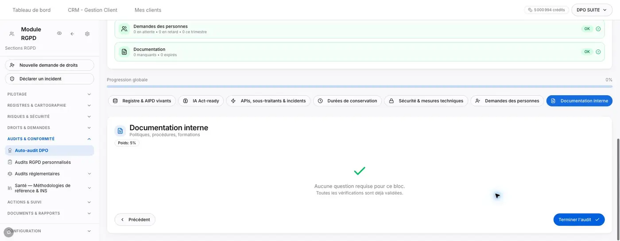The height and width of the screenshot is (241, 620).
Task: Switch to Durées de conservation tab
Action: [348, 101]
